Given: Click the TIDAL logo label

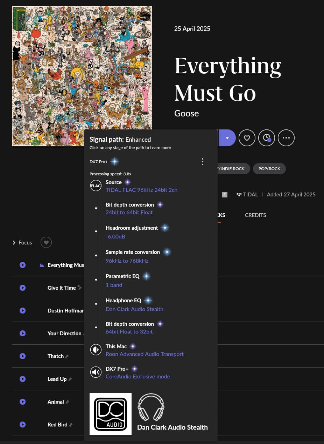Looking at the screenshot, I should click(x=247, y=195).
